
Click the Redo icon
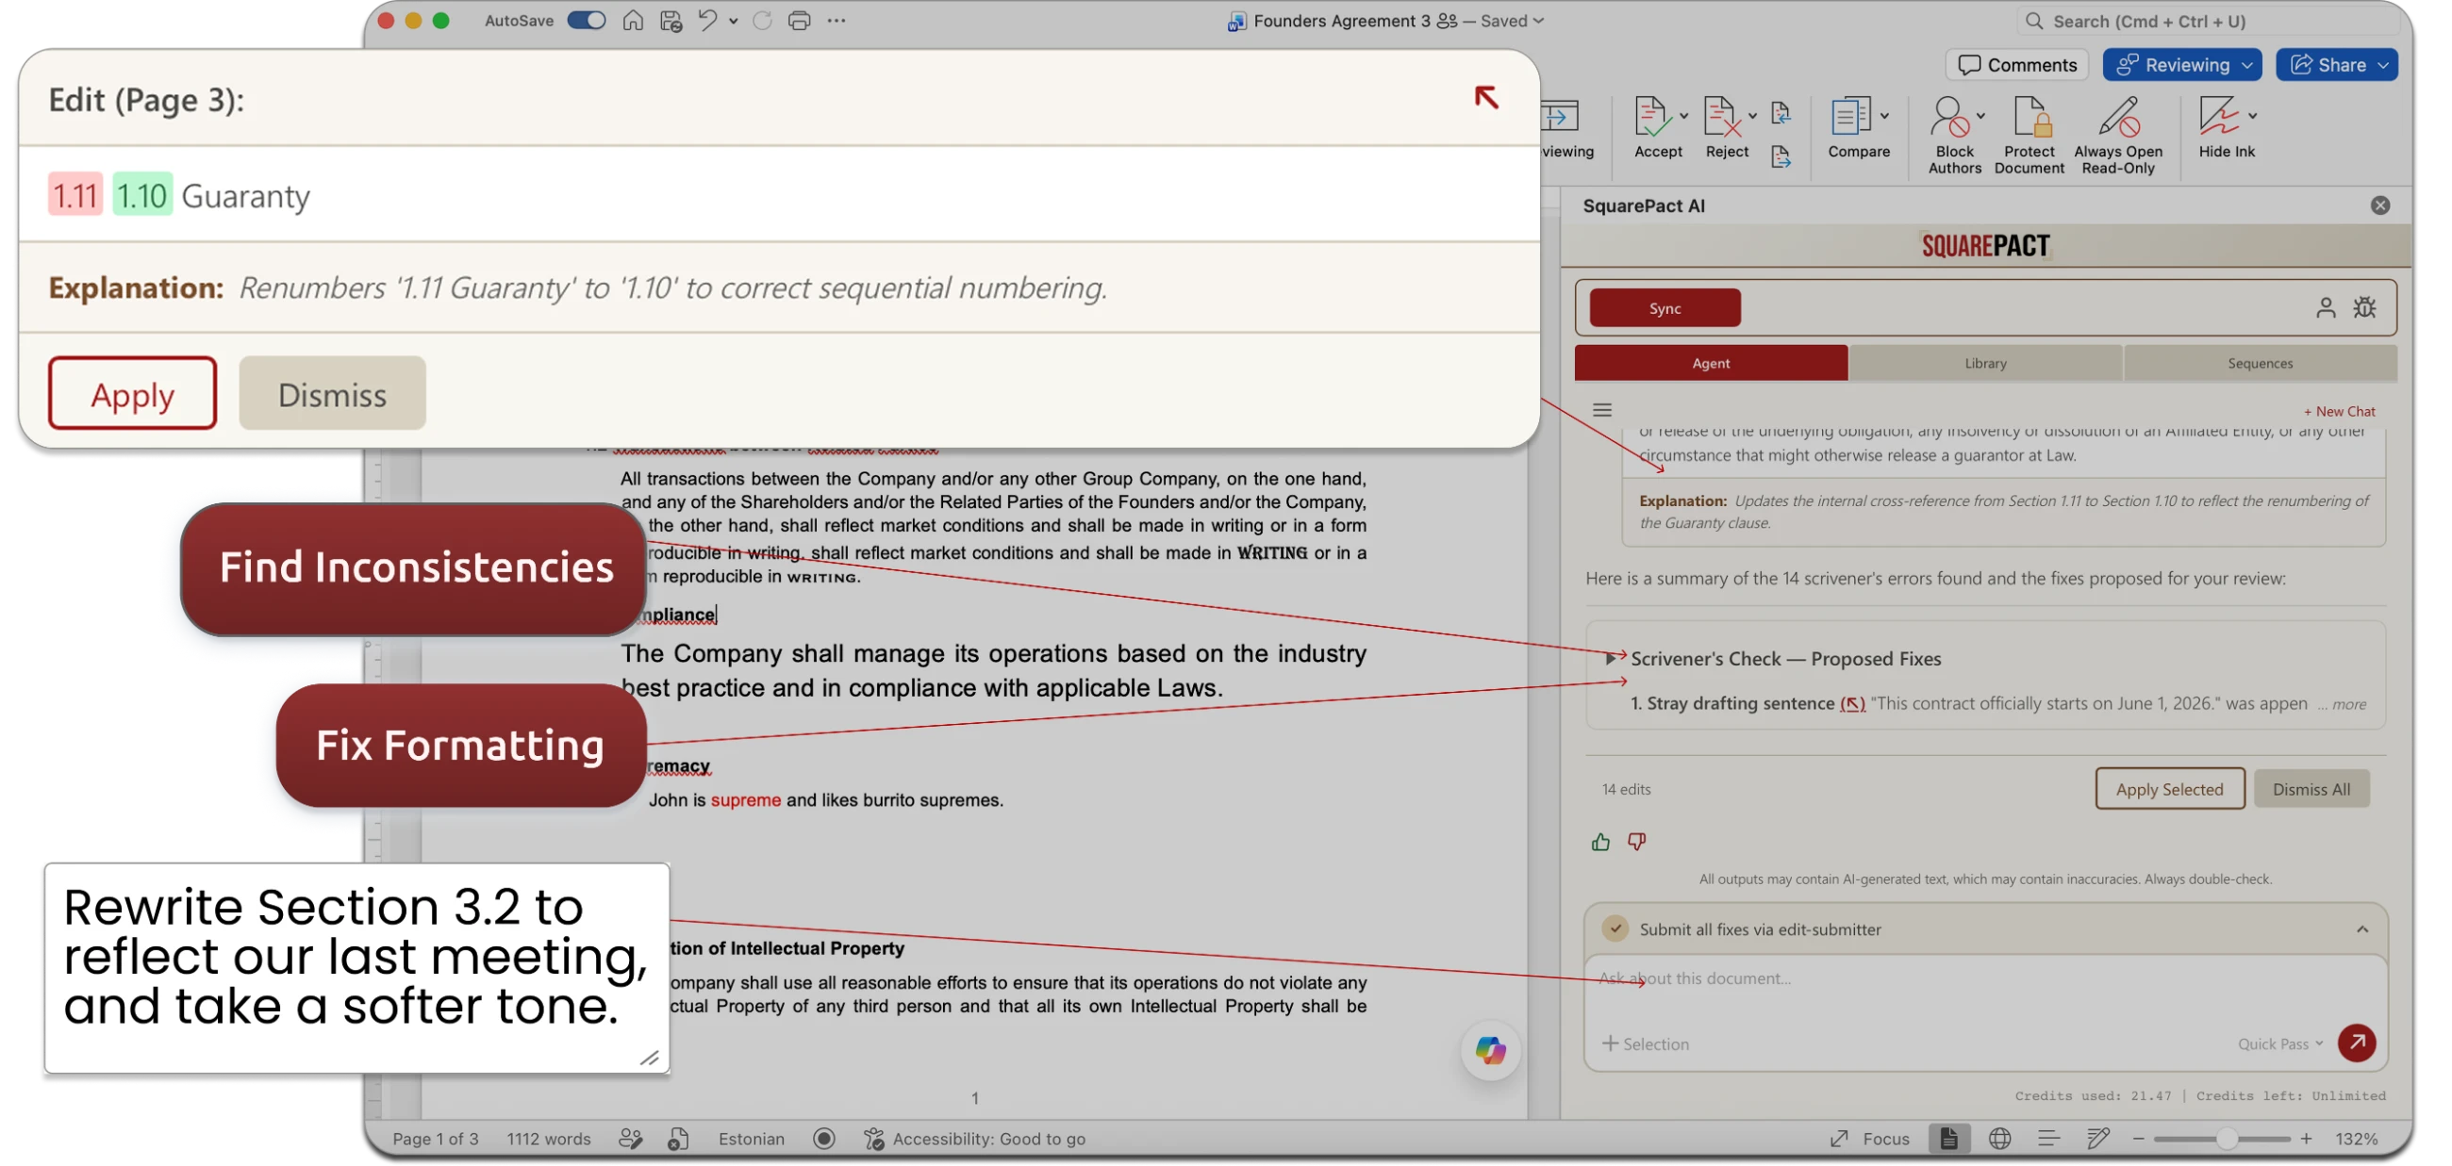coord(761,20)
